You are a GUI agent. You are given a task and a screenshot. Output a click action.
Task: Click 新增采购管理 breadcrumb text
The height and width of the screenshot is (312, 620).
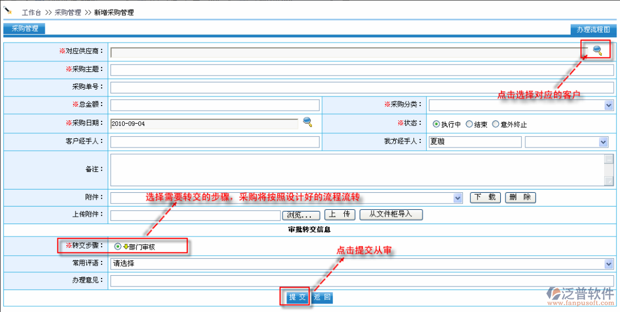(x=114, y=12)
